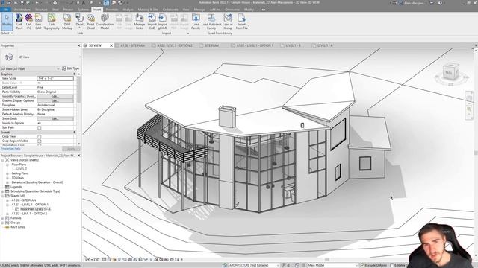Click the Import CAD tool
Image resolution: width=478 pixels, height=268 pixels.
point(152,22)
